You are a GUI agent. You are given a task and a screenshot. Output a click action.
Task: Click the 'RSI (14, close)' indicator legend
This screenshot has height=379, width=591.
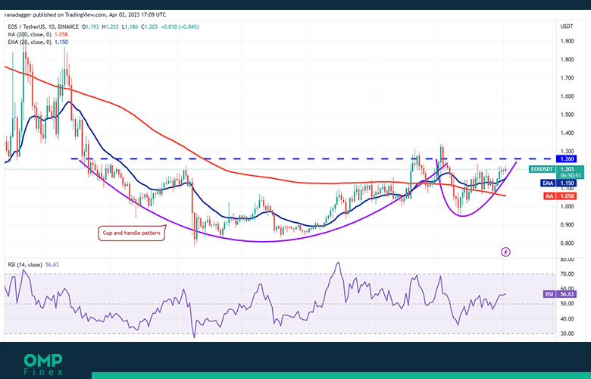[x=26, y=265]
